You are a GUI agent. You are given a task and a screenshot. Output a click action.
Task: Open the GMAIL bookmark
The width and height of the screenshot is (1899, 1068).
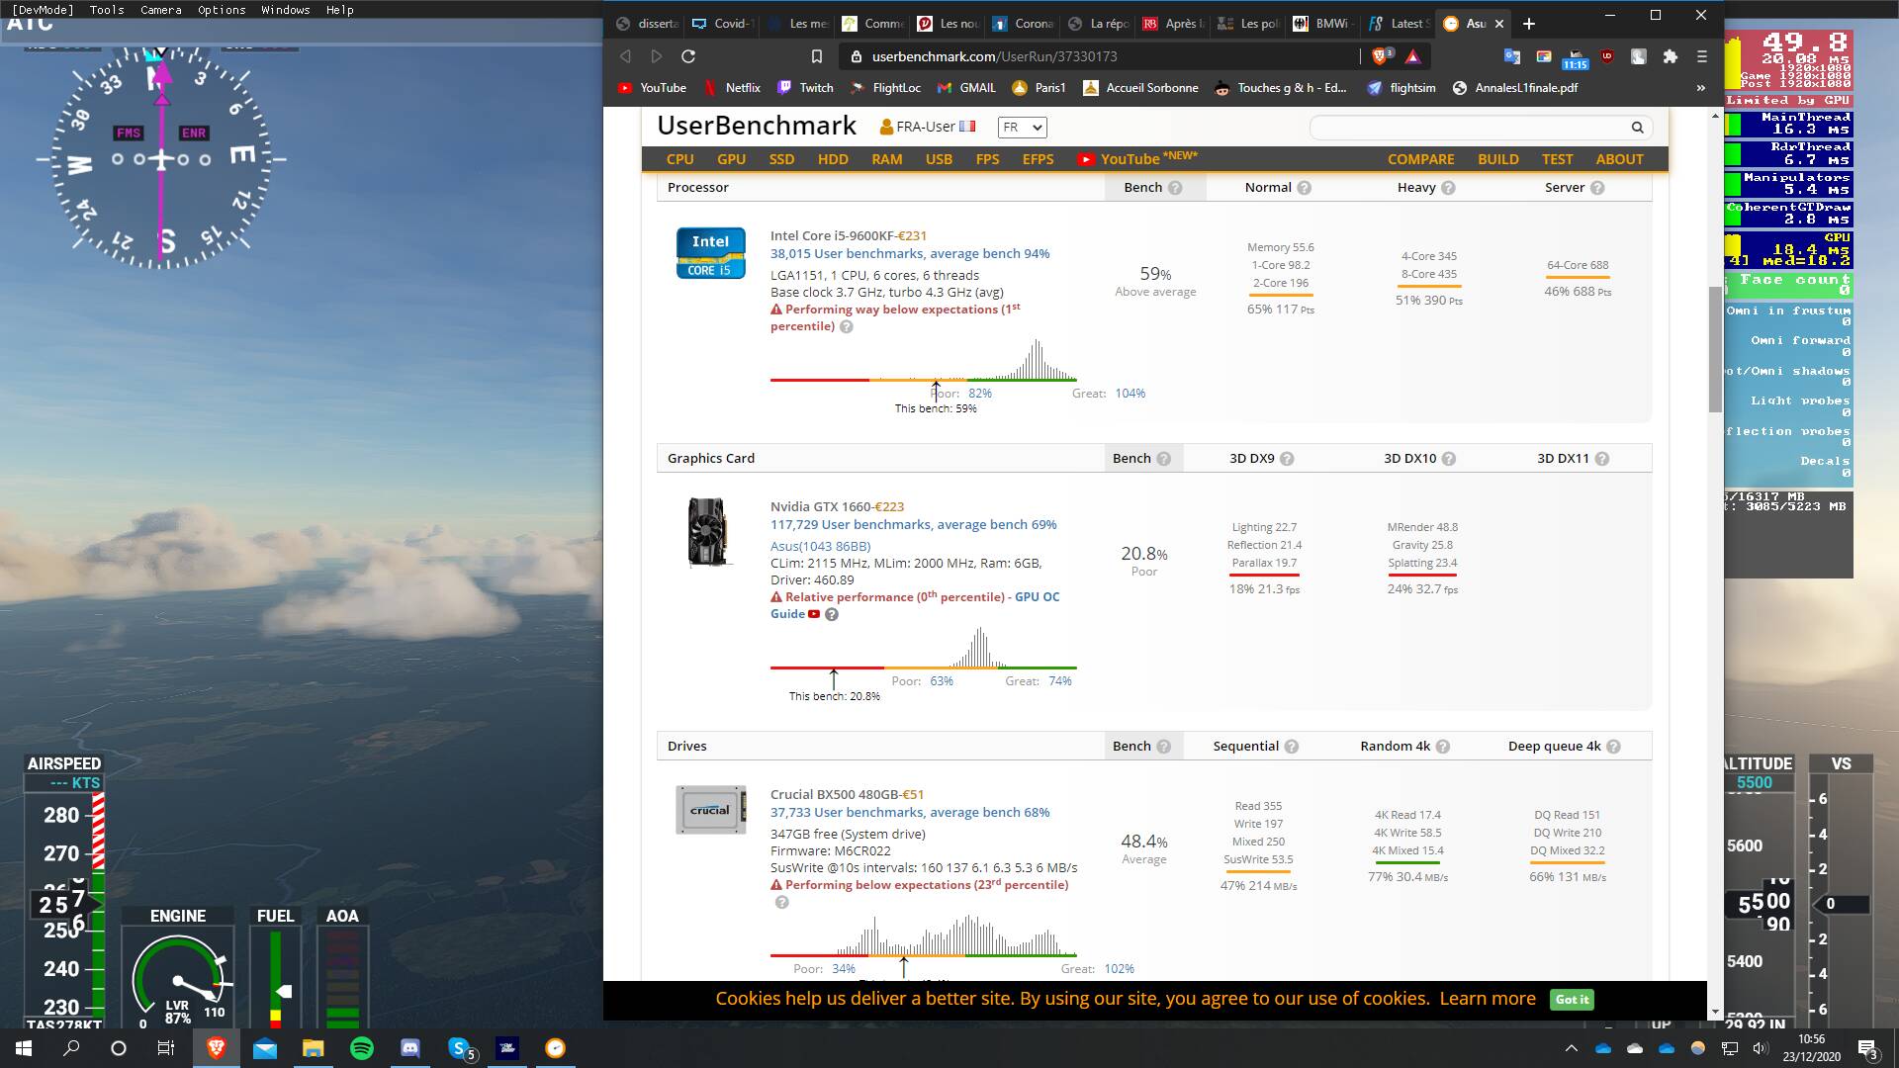pyautogui.click(x=966, y=88)
